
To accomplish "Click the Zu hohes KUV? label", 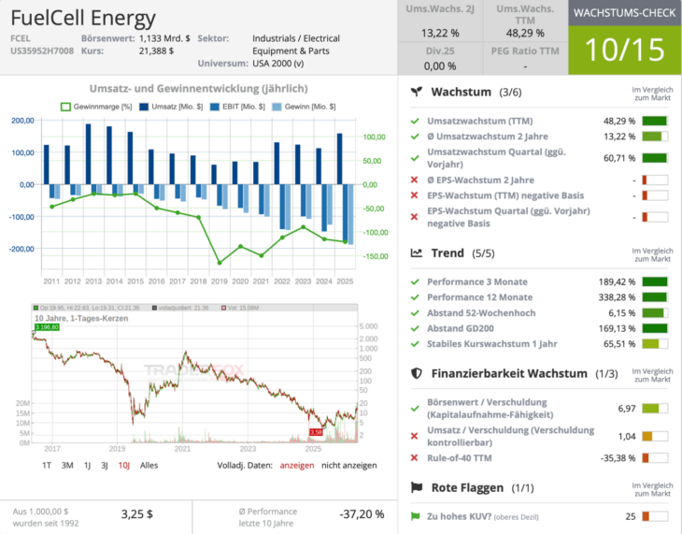I will pyautogui.click(x=460, y=516).
